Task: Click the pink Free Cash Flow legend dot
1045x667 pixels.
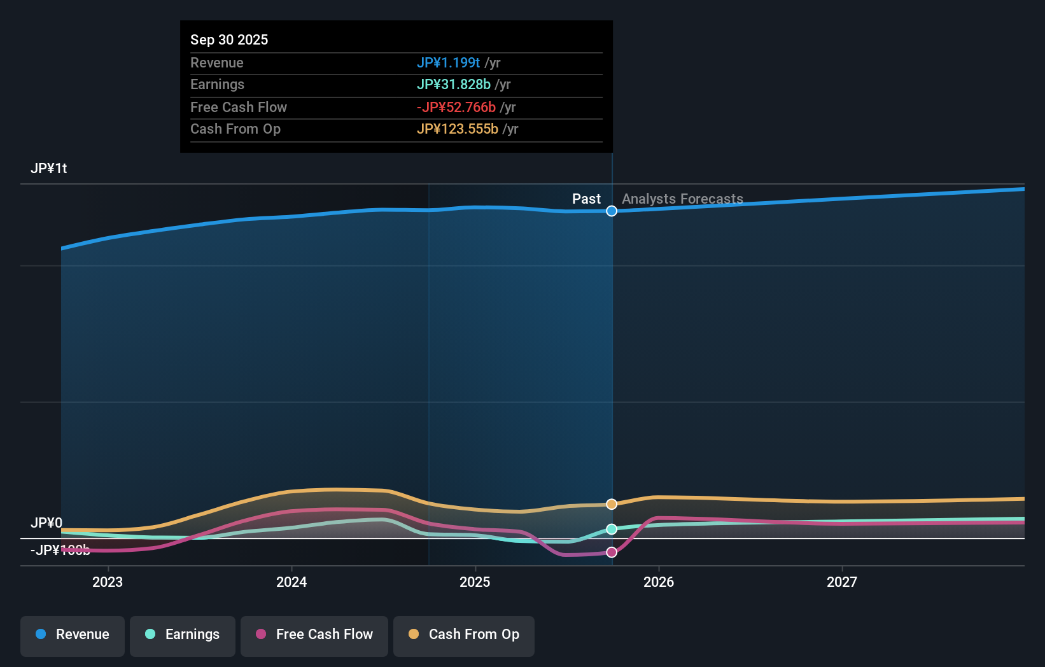Action: [260, 635]
